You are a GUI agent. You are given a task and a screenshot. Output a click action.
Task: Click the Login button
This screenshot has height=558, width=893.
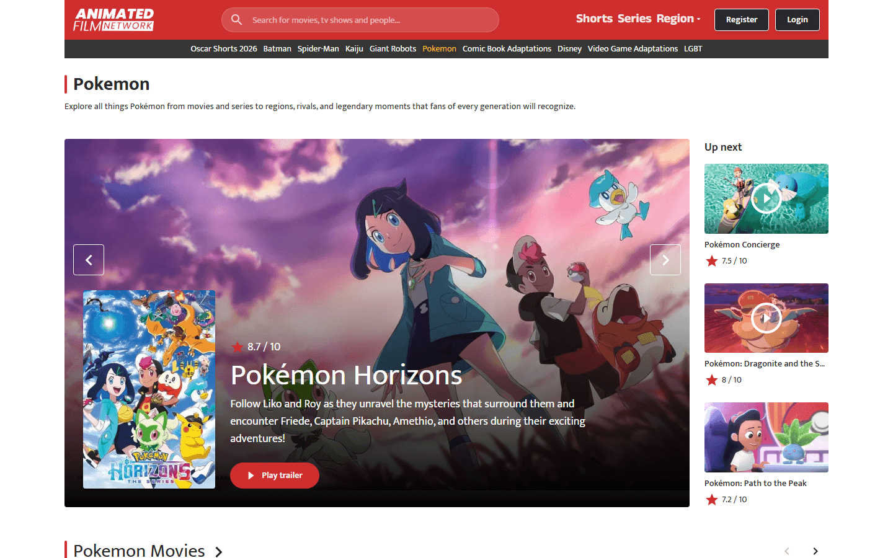797,20
